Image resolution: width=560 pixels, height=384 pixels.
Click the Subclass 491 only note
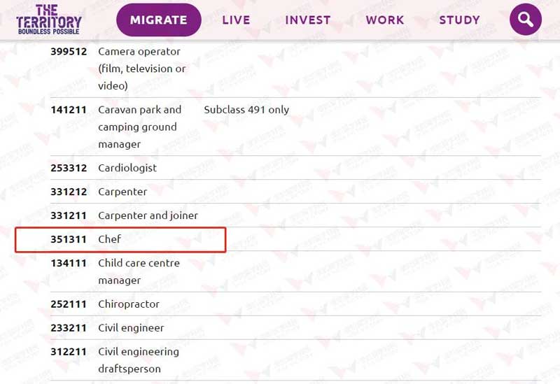[246, 110]
